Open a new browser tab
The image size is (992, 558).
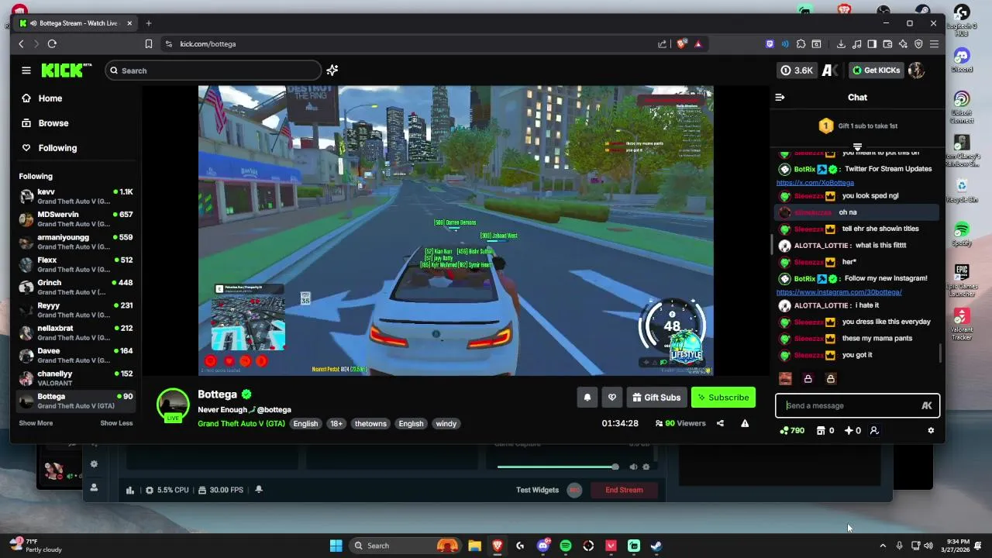pyautogui.click(x=149, y=23)
